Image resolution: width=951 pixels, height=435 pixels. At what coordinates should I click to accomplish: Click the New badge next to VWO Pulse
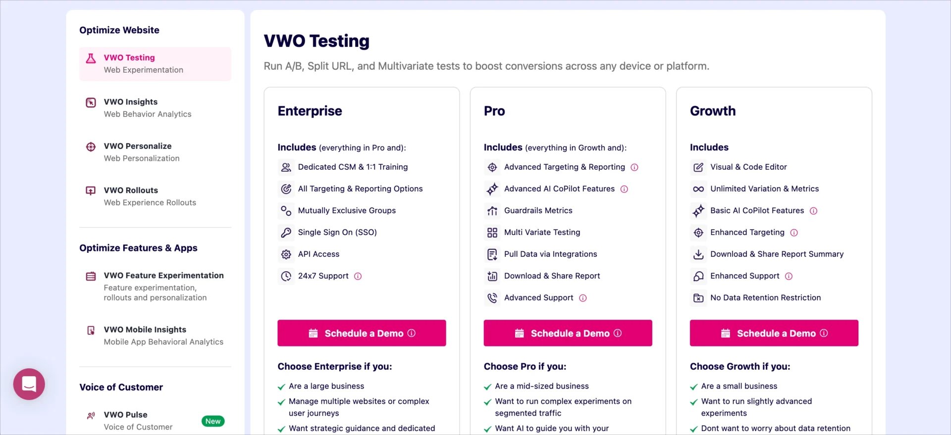point(212,421)
